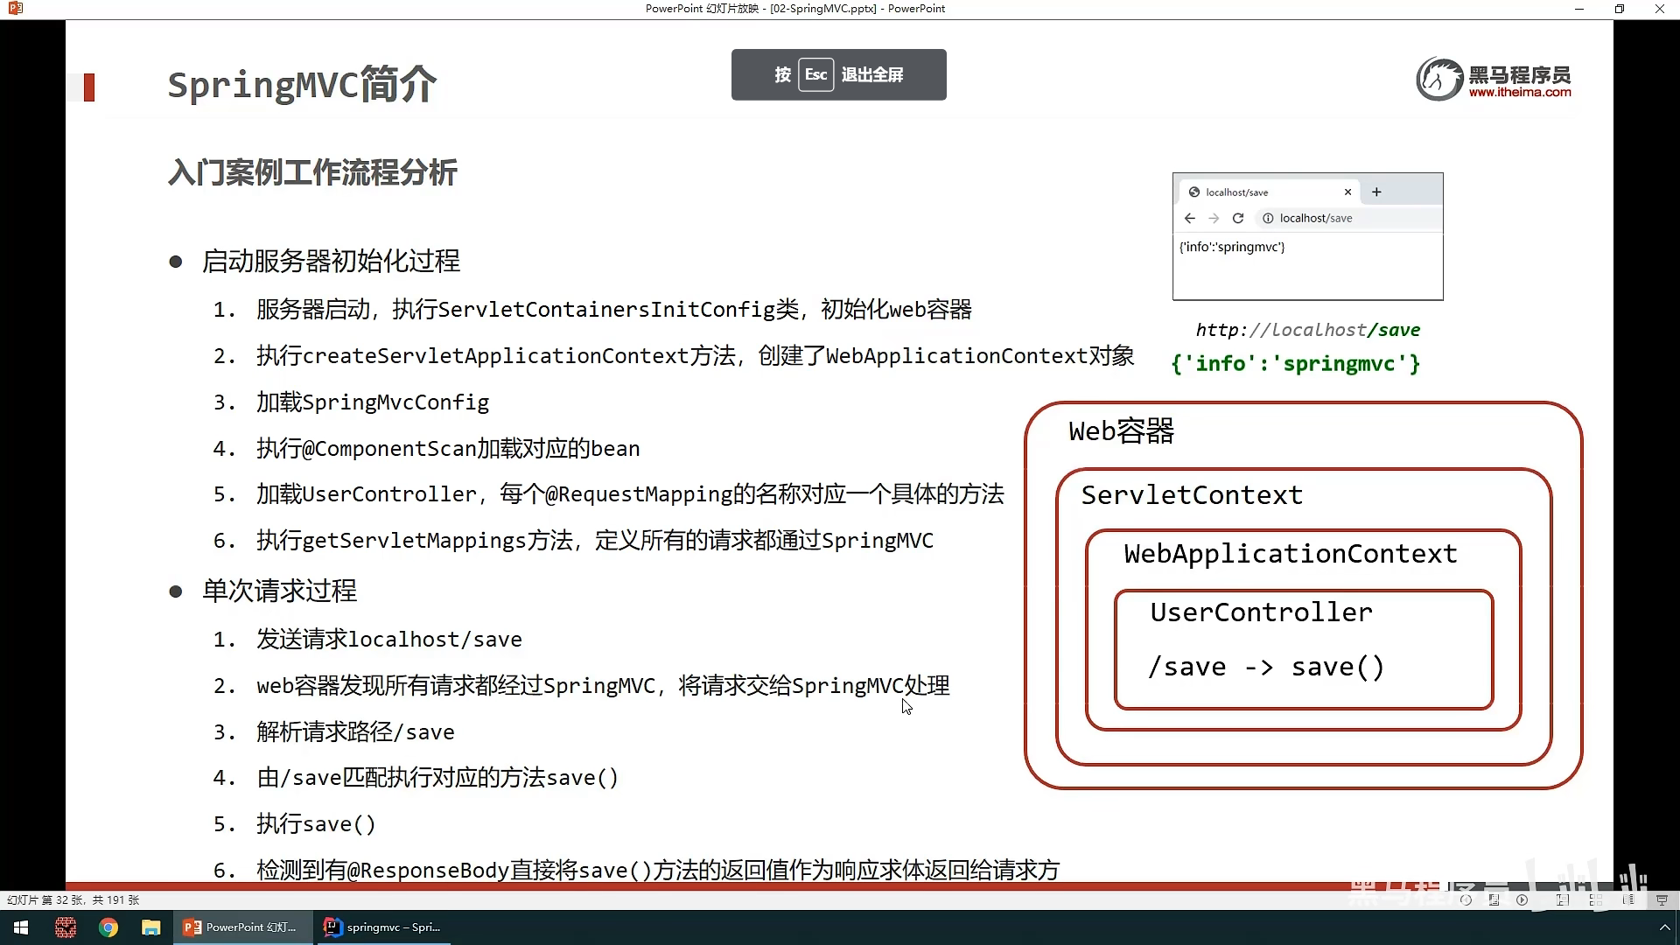
Task: Click the PowerPoint icon in the title bar
Action: [x=15, y=9]
